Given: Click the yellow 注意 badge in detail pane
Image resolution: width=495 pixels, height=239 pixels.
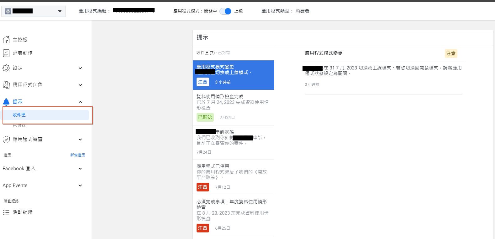Looking at the screenshot, I should coord(451,53).
